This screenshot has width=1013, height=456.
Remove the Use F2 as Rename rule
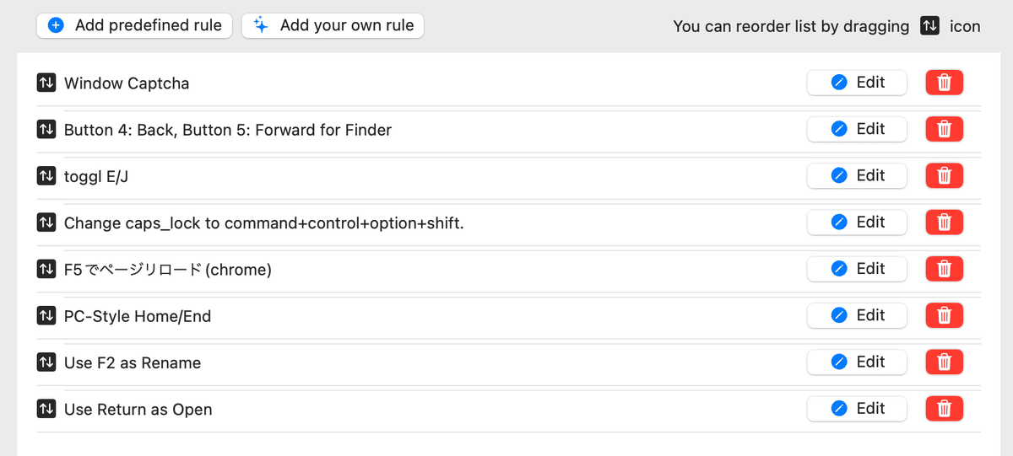945,362
